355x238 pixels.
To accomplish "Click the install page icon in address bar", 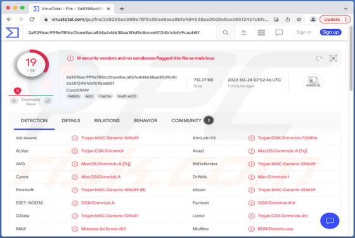I will coord(276,20).
